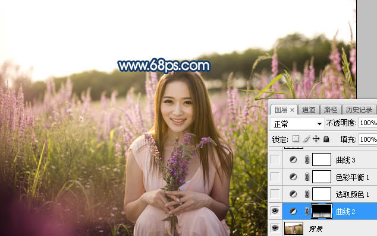Show the 色彩平衡 1 layer visibility
The image size is (377, 236).
point(275,177)
